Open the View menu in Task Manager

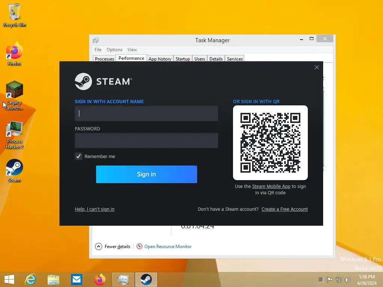[132, 50]
